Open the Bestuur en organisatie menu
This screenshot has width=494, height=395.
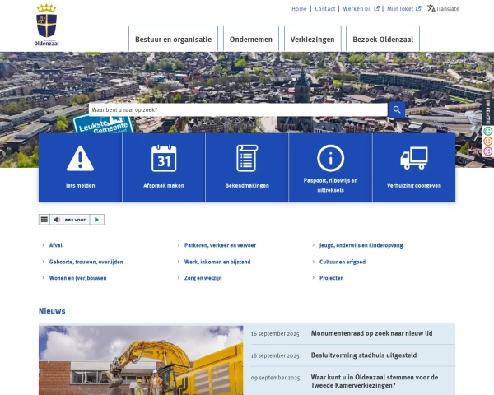coord(173,39)
